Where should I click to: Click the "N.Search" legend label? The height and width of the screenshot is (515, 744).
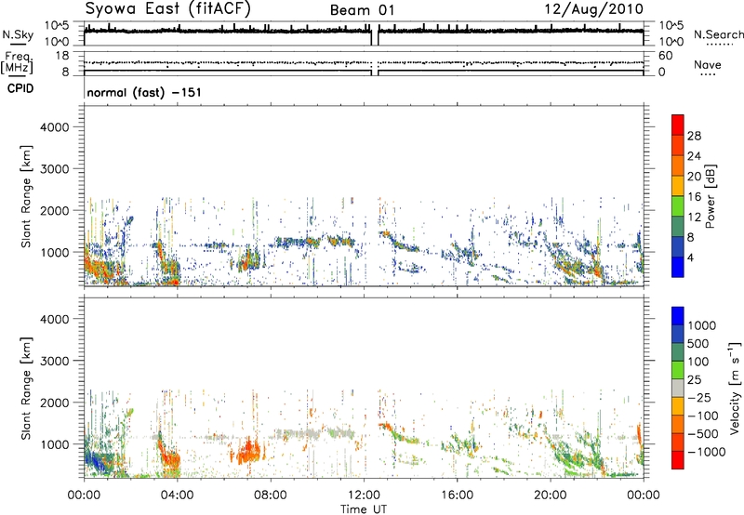click(718, 34)
